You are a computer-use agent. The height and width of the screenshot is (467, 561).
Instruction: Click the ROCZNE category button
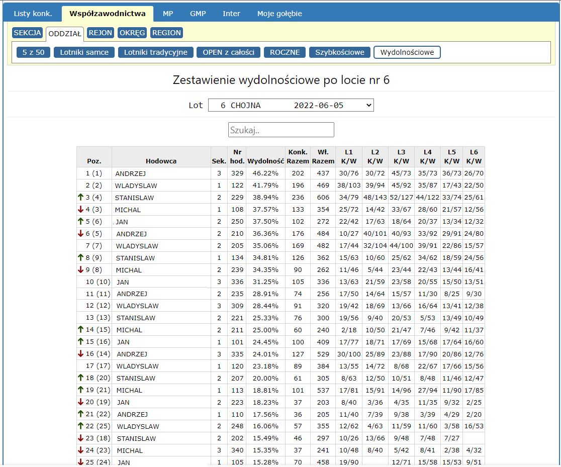(285, 52)
